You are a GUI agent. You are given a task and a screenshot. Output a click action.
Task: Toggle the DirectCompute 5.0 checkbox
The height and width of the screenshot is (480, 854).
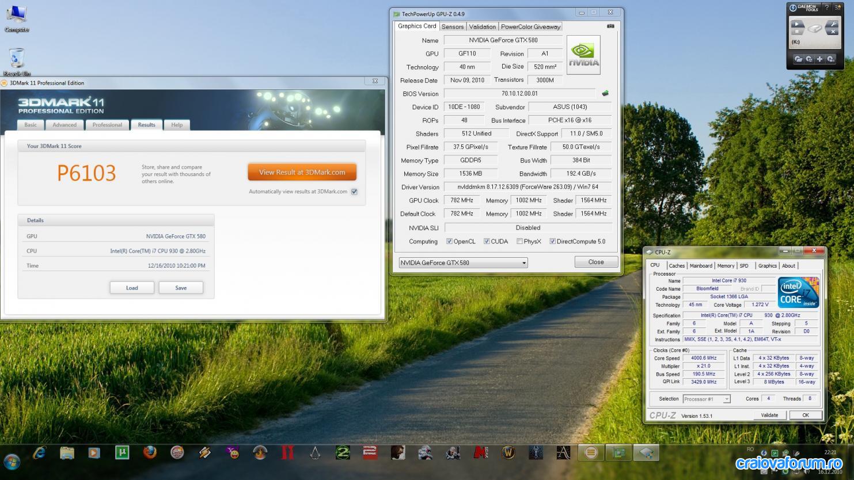pos(552,241)
